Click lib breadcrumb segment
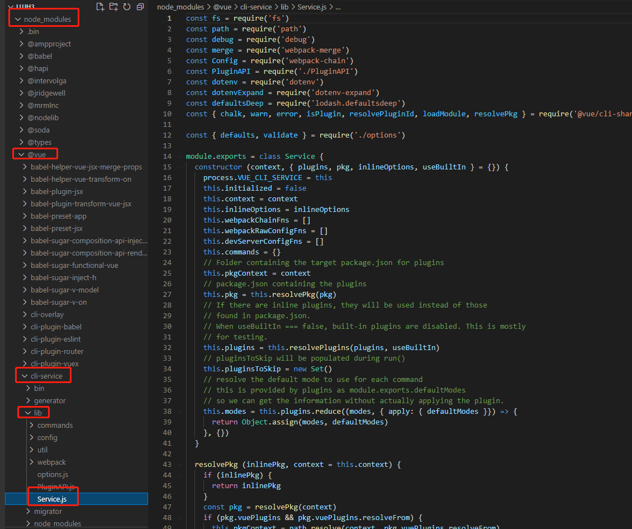The width and height of the screenshot is (632, 529). pos(284,7)
